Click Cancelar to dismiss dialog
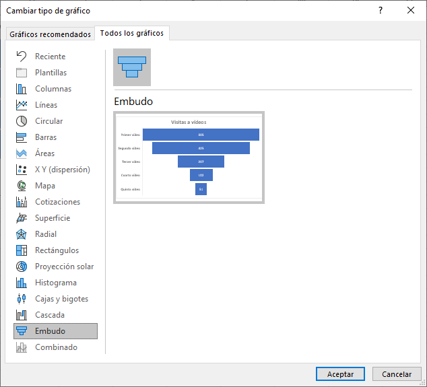427x387 pixels. point(397,374)
